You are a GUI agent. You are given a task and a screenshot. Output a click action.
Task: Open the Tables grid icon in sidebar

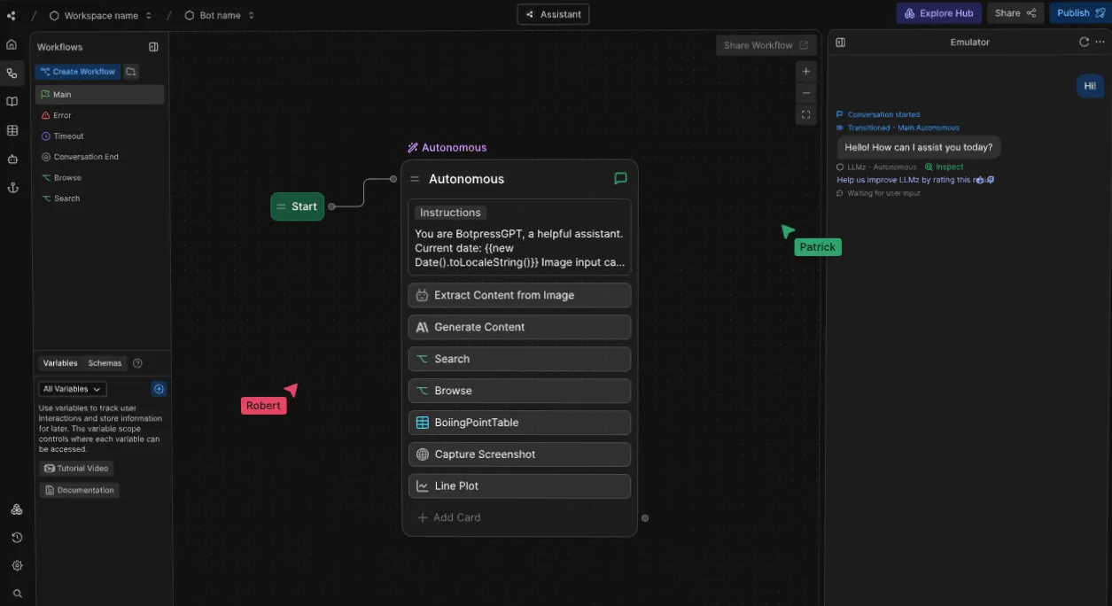[x=12, y=130]
